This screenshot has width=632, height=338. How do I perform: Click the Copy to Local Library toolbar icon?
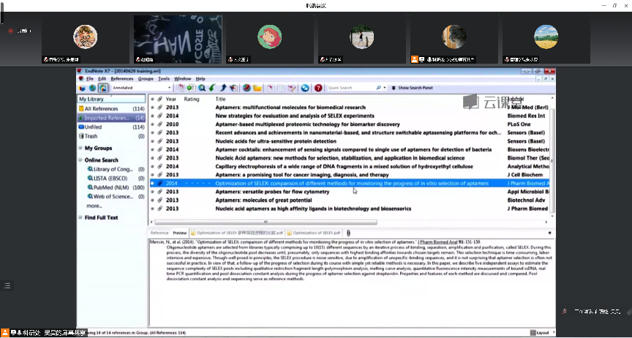click(x=181, y=88)
